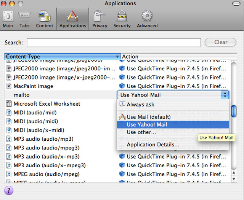Choose Use Mail (default) option
The height and width of the screenshot is (200, 244).
click(173, 117)
